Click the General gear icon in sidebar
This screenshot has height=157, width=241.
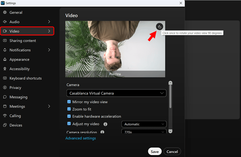pyautogui.click(x=5, y=13)
